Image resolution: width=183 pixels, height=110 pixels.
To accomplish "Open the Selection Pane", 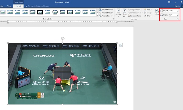I will (134, 16).
